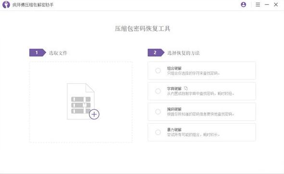This screenshot has height=174, width=284.
Task: Minimize the application window
Action: coord(267,4)
